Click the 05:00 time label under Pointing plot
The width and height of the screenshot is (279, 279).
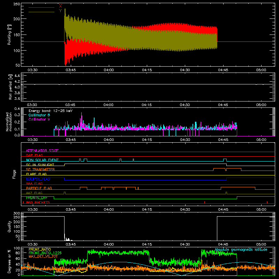(261, 70)
